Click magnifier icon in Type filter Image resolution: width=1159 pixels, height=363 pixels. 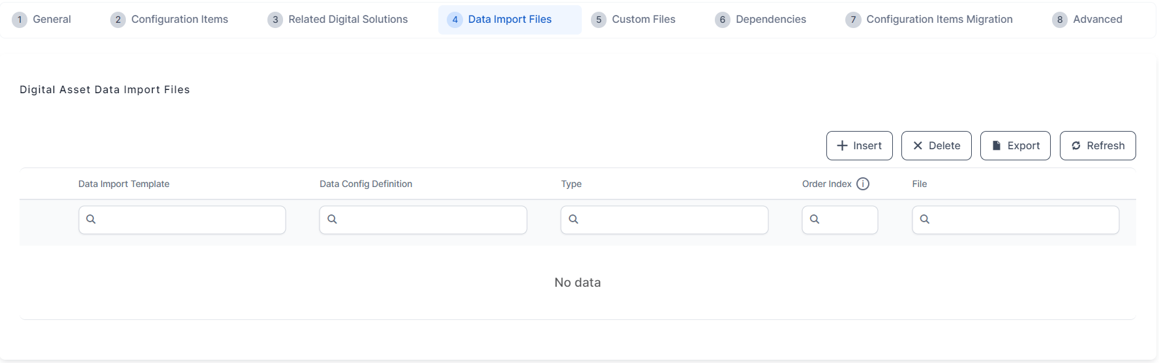tap(573, 220)
